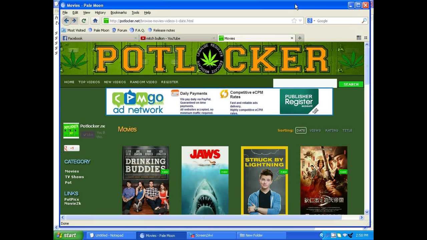This screenshot has width=427, height=240.
Task: Click the cpmgo ad network logo
Action: coord(138,102)
